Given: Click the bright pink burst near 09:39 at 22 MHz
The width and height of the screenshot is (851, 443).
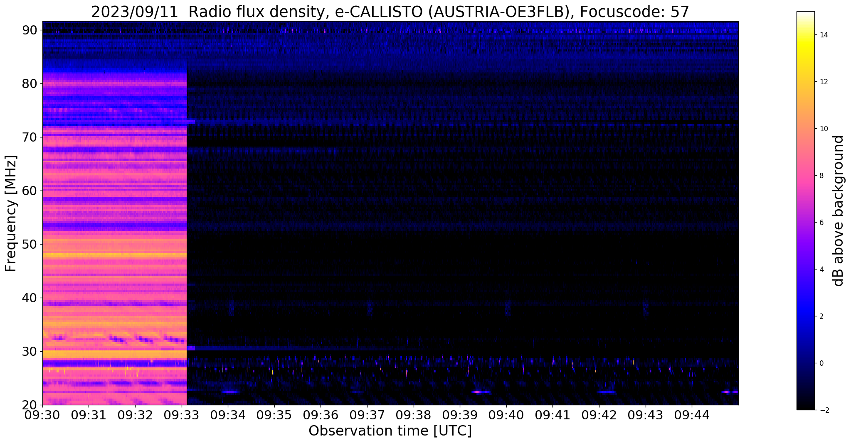Looking at the screenshot, I should pyautogui.click(x=481, y=392).
